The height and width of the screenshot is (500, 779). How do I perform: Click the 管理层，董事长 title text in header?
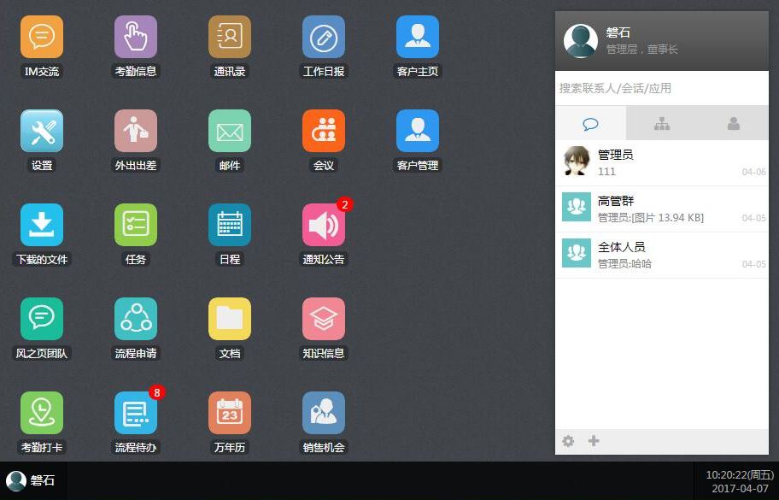pyautogui.click(x=641, y=50)
